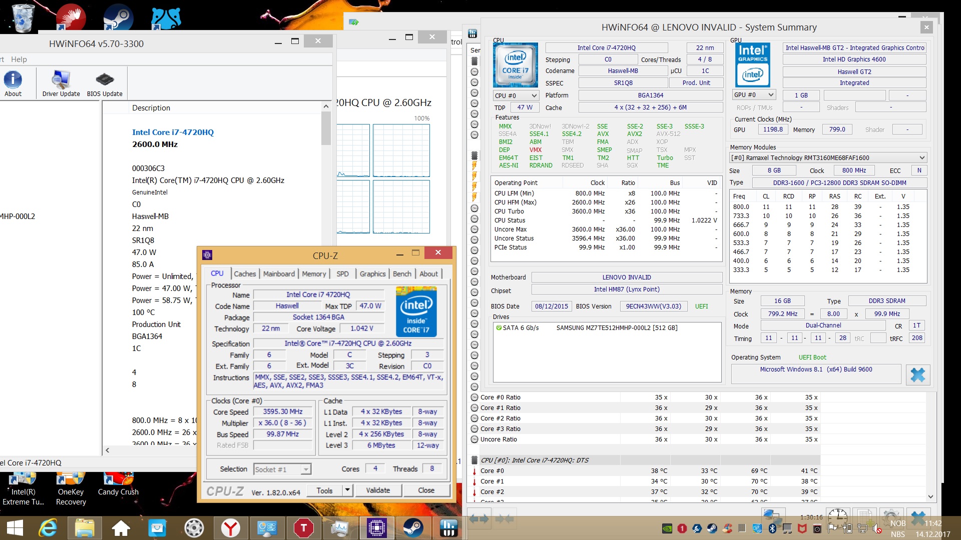961x540 pixels.
Task: Click the Core Speed 3595.30 MHz value
Action: (283, 412)
